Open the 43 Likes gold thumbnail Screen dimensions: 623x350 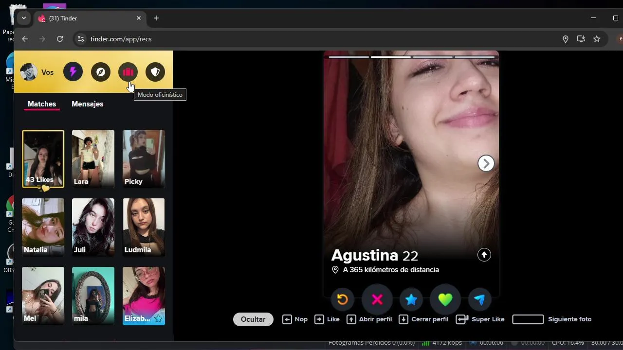click(43, 159)
